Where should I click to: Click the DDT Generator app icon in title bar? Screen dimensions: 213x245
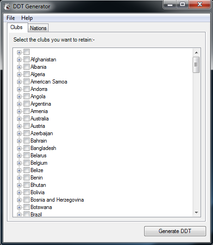tap(7, 6)
